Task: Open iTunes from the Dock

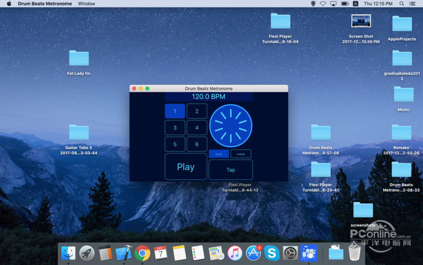Action: (x=234, y=253)
